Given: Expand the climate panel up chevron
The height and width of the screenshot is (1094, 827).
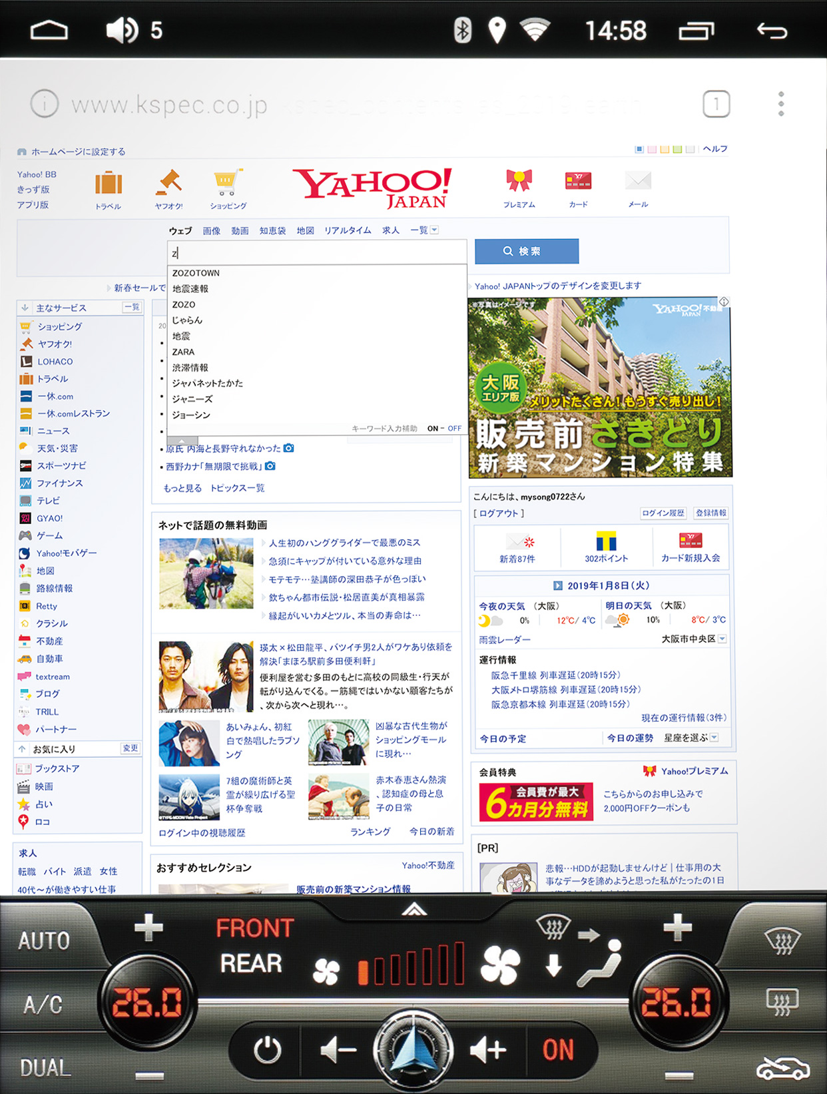Looking at the screenshot, I should pos(414,910).
